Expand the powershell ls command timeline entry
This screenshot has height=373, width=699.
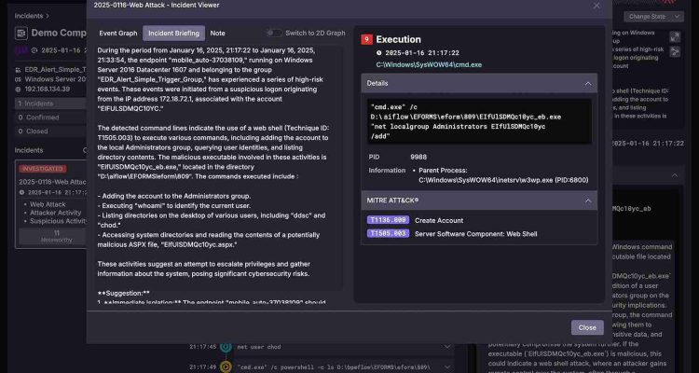(447, 367)
